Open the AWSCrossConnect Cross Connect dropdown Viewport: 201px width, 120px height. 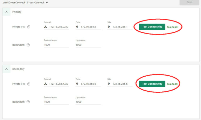tap(47, 3)
